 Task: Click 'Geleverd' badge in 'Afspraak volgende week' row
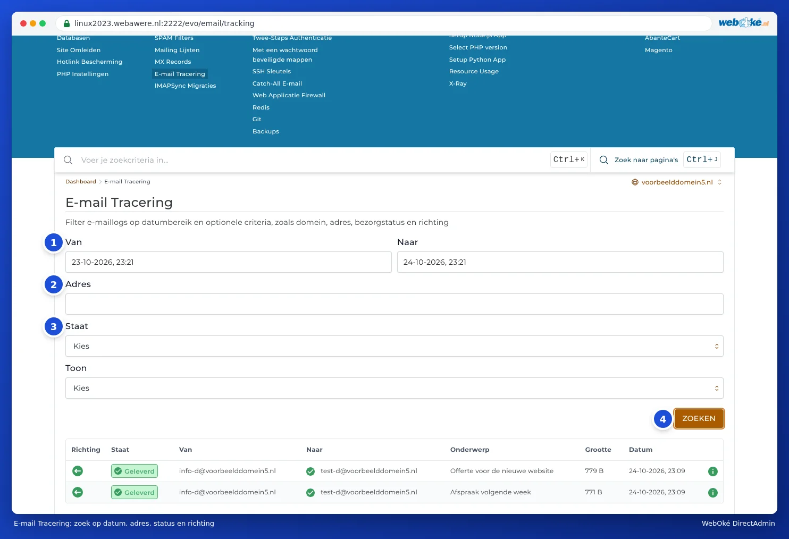(135, 492)
